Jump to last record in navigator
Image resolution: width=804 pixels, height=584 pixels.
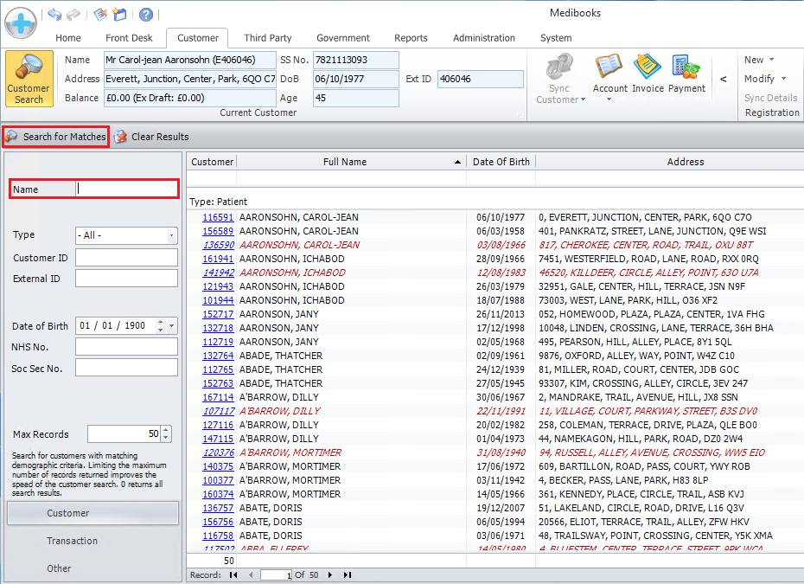tap(348, 574)
